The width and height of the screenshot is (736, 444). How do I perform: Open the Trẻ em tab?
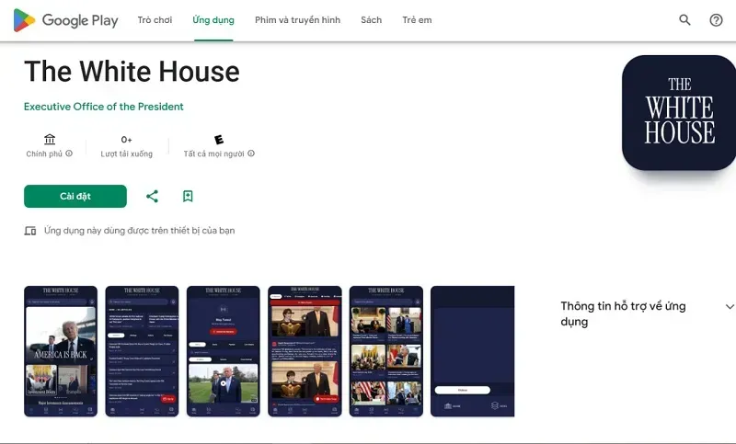pos(417,20)
